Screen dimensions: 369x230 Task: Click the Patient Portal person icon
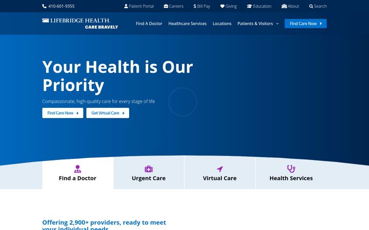tap(126, 6)
